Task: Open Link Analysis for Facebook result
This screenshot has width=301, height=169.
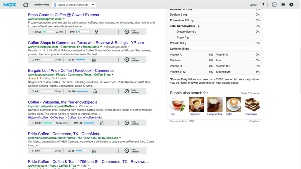Action: coord(135,91)
